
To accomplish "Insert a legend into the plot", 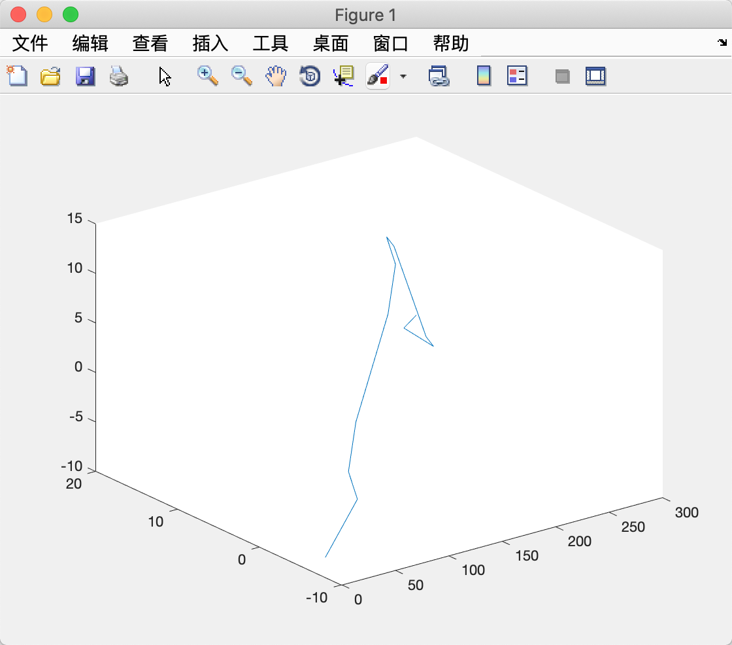I will [517, 76].
